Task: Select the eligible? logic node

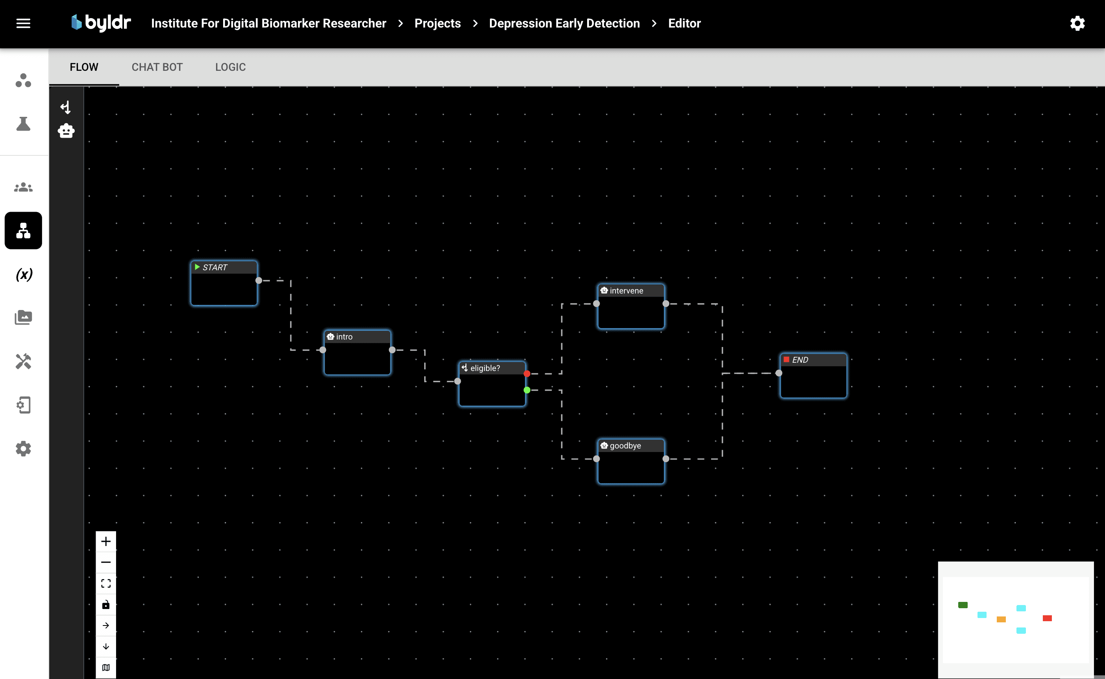Action: (x=492, y=384)
